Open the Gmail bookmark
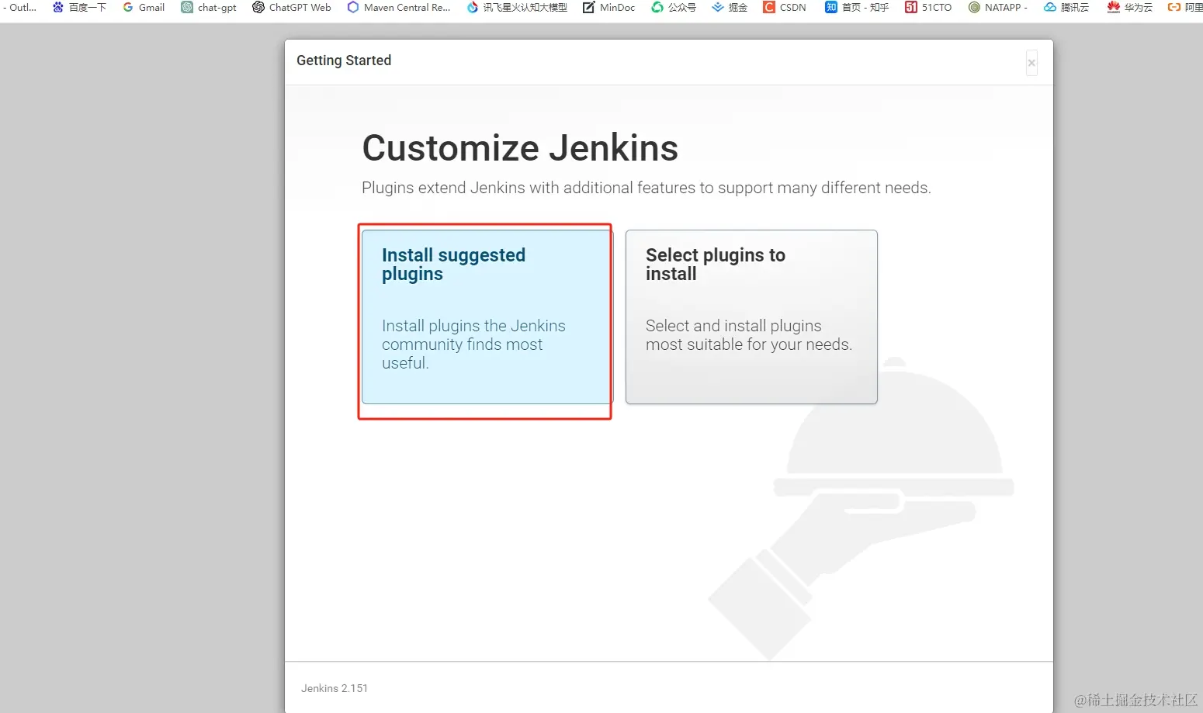 144,7
